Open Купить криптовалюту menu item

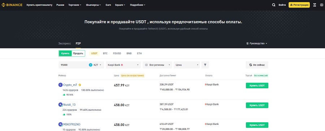click(x=39, y=5)
